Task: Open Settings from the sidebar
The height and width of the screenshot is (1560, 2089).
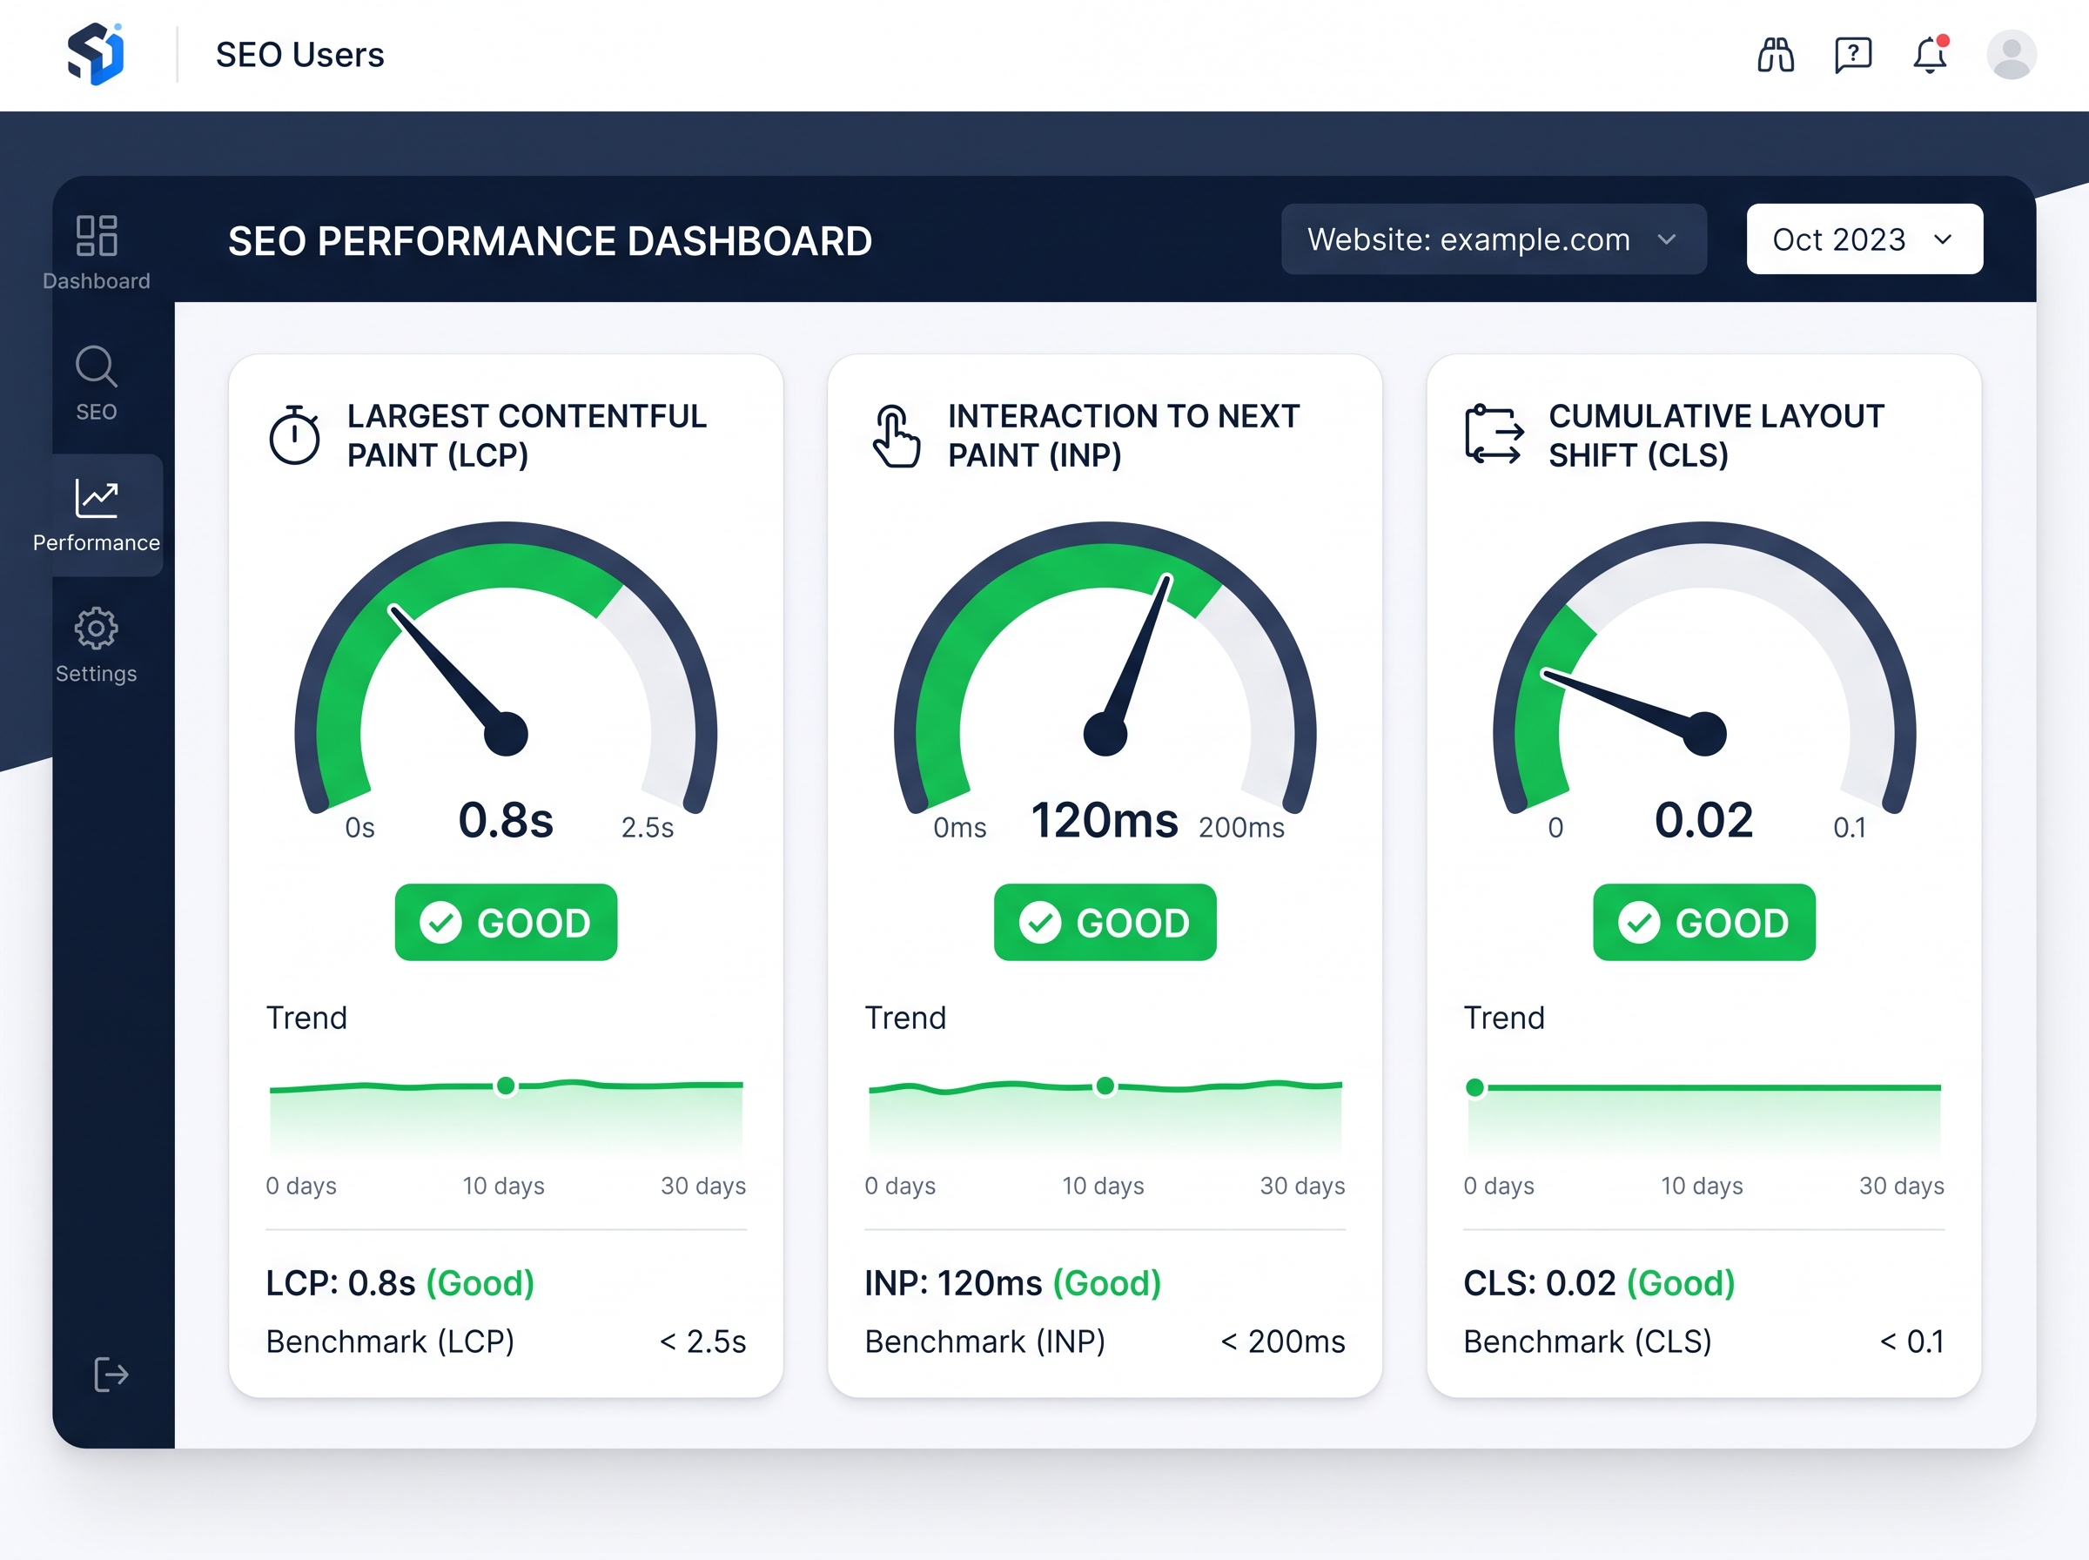Action: click(97, 646)
